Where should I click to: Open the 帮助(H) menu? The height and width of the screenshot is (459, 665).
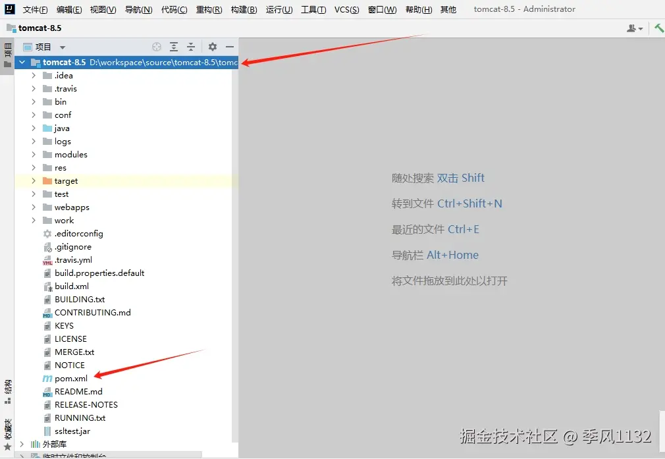pyautogui.click(x=419, y=9)
